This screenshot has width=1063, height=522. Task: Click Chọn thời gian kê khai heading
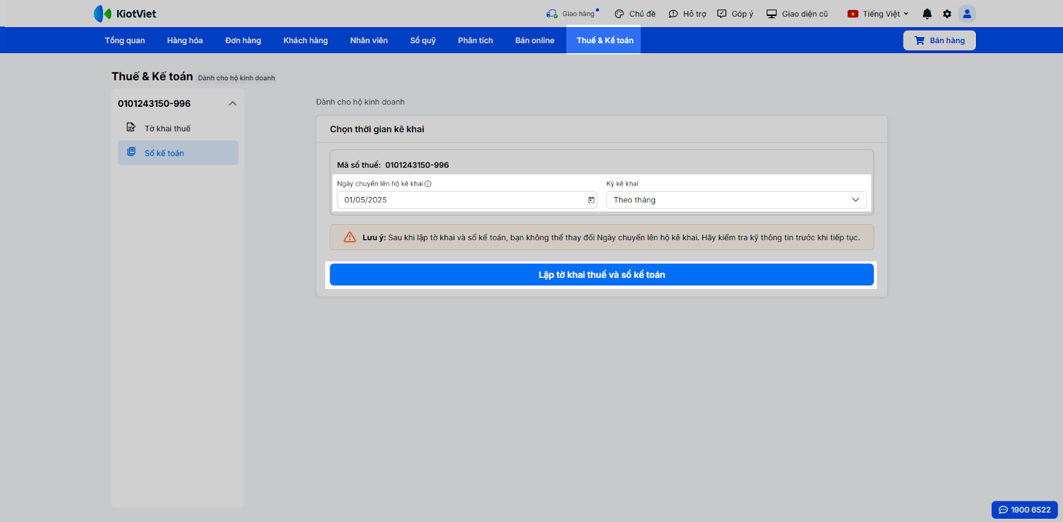pos(377,129)
